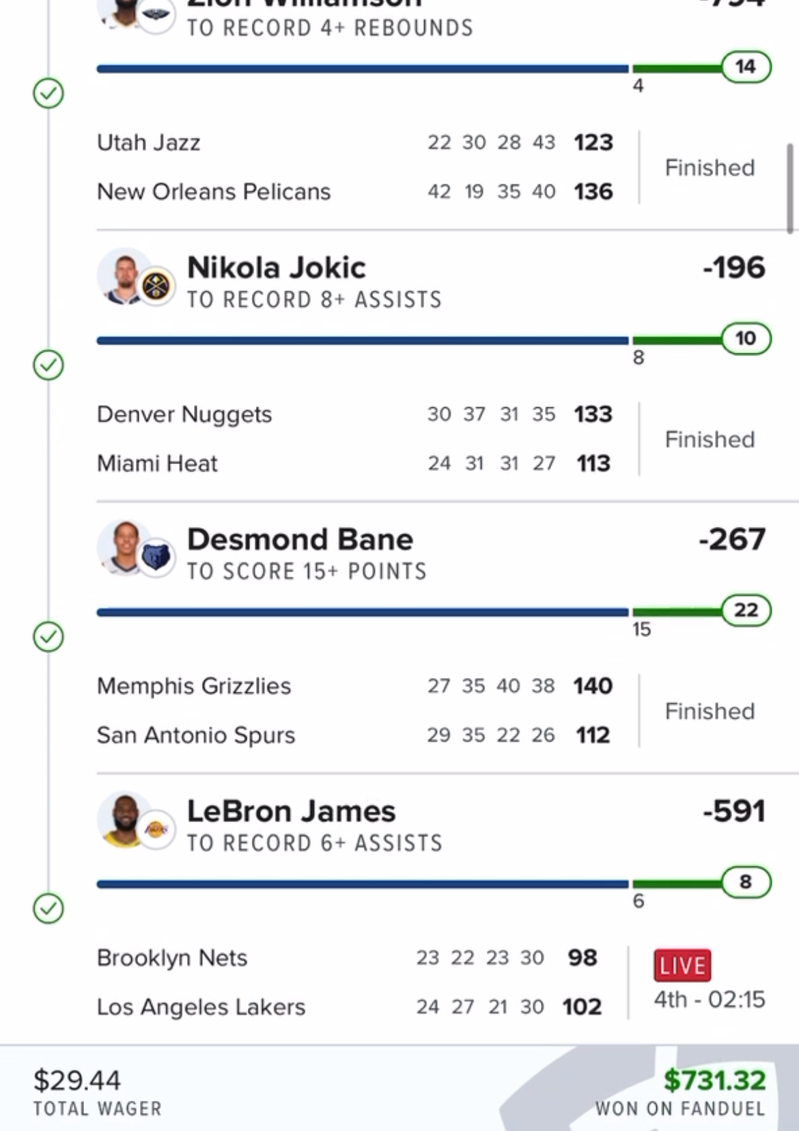Open Nikola Jokic player name link

277,268
